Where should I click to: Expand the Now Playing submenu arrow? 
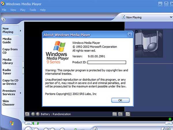(20, 31)
